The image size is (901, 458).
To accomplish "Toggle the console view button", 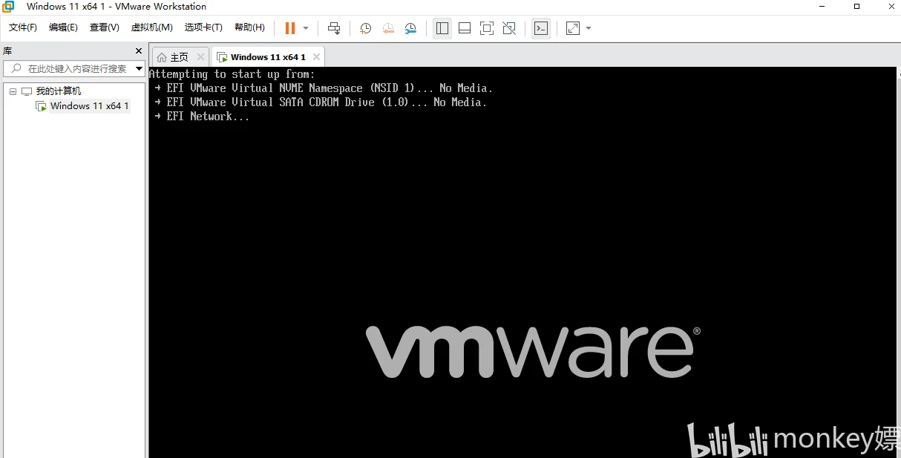I will [x=541, y=28].
